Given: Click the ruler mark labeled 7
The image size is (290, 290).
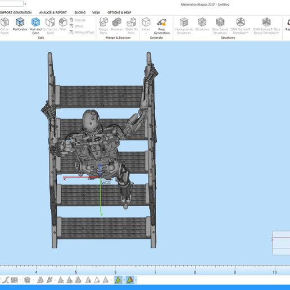Looking at the screenshot, I should point(155,272).
